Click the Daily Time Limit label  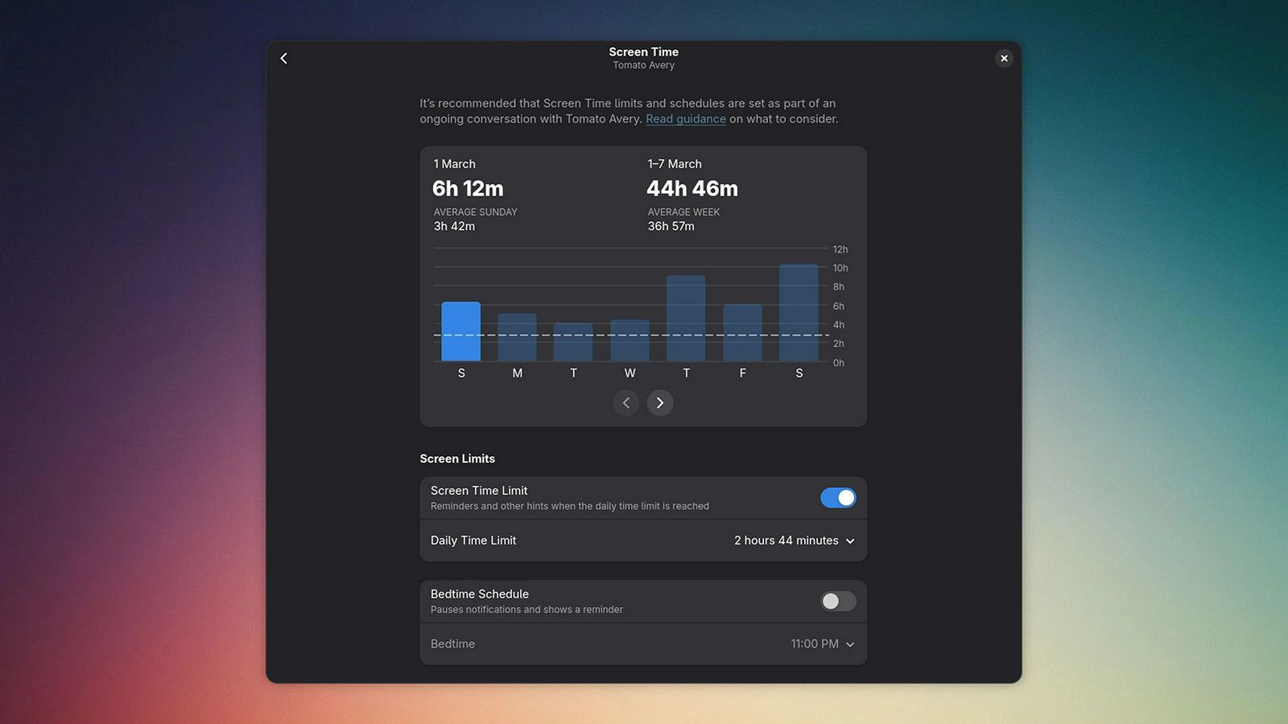tap(473, 541)
